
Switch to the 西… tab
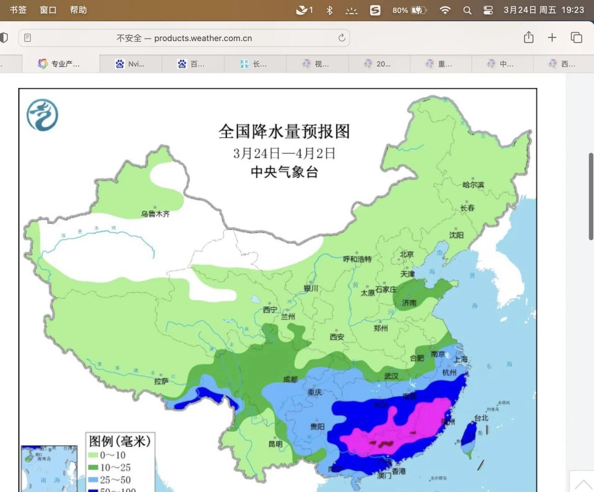coord(564,64)
